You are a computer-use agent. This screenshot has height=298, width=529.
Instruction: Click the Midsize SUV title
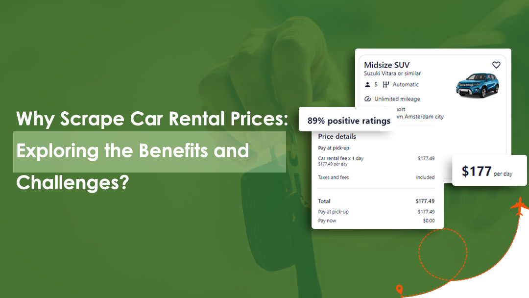tap(386, 65)
